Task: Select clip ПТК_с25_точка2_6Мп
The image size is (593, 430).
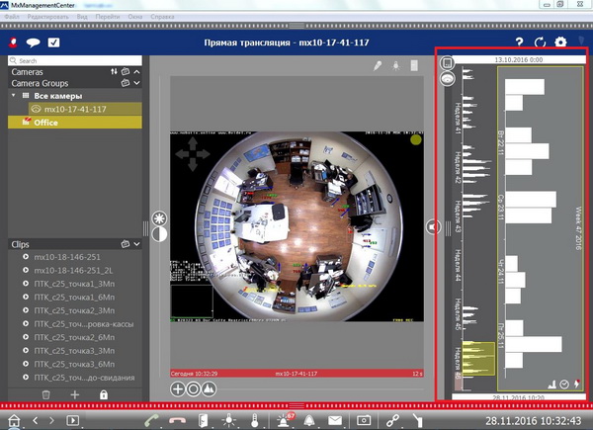Action: point(74,337)
